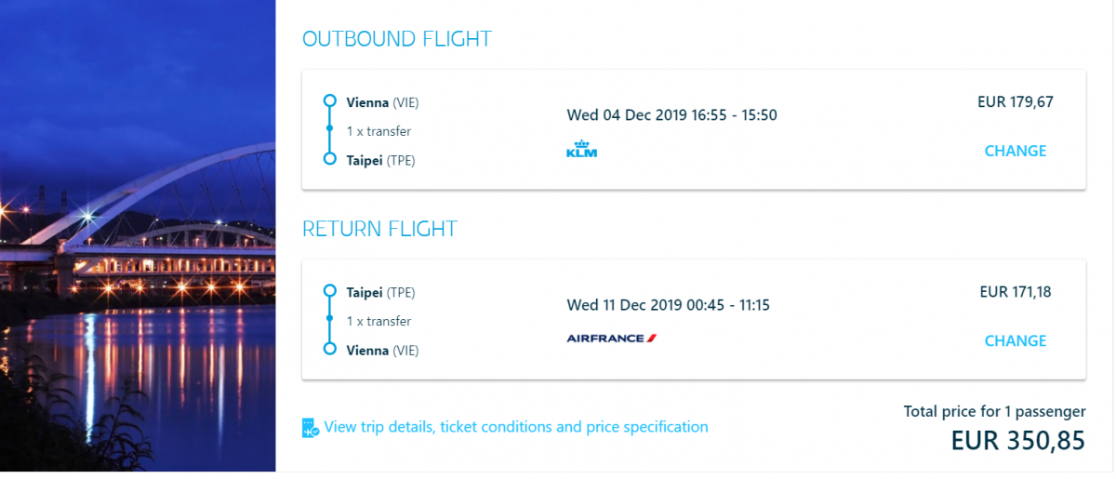The height and width of the screenshot is (479, 1116).
Task: Click the return Vienna arrival circle marker
Action: click(329, 349)
